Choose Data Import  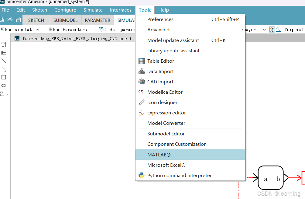pyautogui.click(x=190, y=71)
